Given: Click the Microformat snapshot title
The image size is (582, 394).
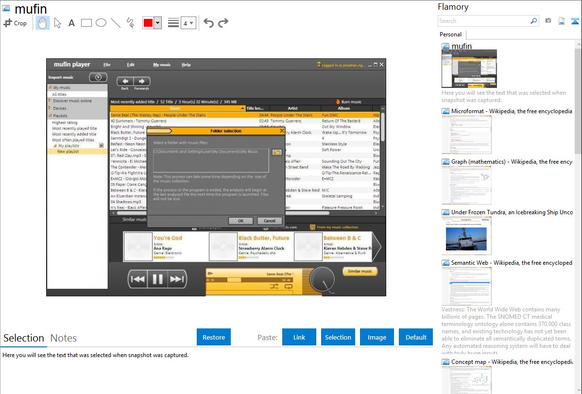Looking at the screenshot, I should pyautogui.click(x=512, y=111).
